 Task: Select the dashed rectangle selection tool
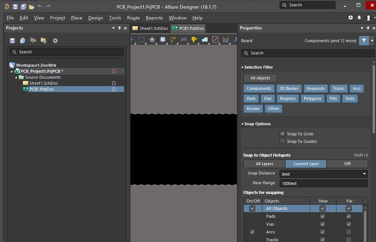142,40
